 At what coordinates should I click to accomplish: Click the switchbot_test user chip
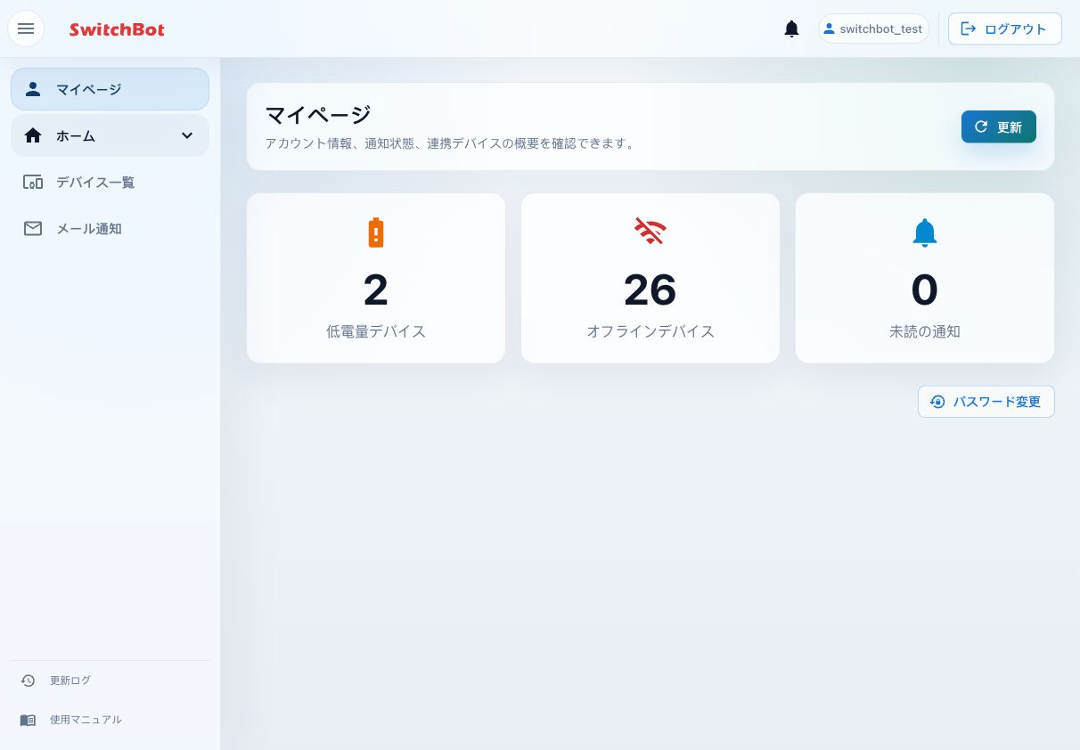coord(873,29)
